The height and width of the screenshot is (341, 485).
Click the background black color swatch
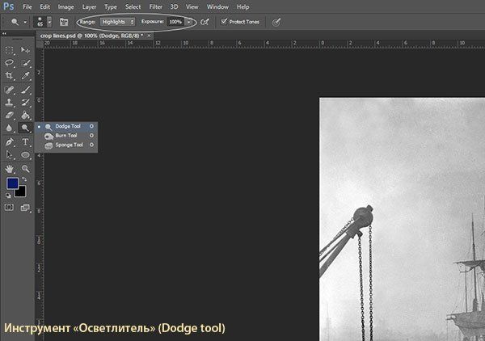[21, 192]
